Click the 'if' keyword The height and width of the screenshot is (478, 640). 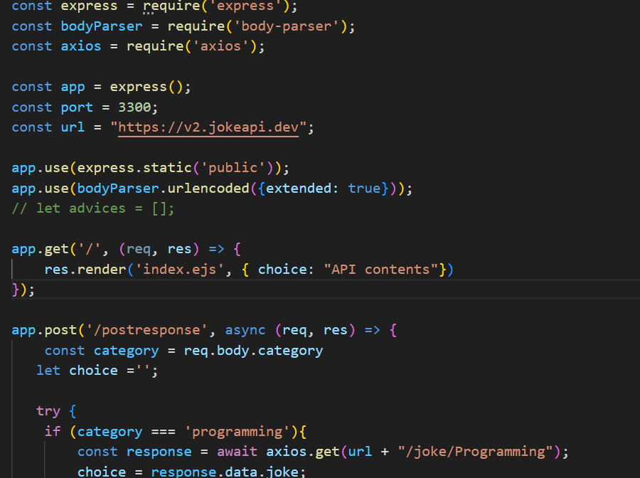click(x=52, y=432)
